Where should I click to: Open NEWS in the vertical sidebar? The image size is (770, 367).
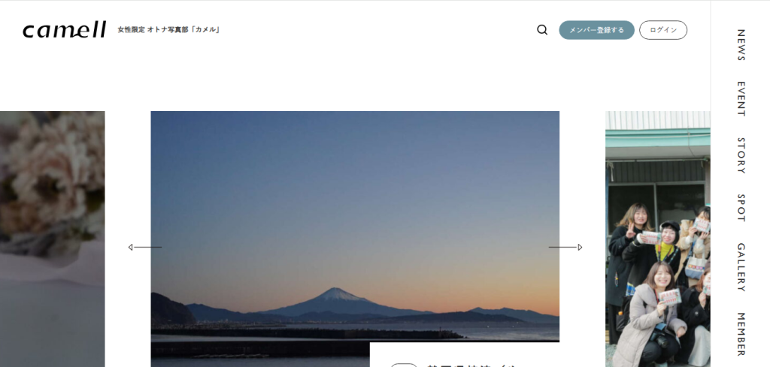(x=741, y=45)
